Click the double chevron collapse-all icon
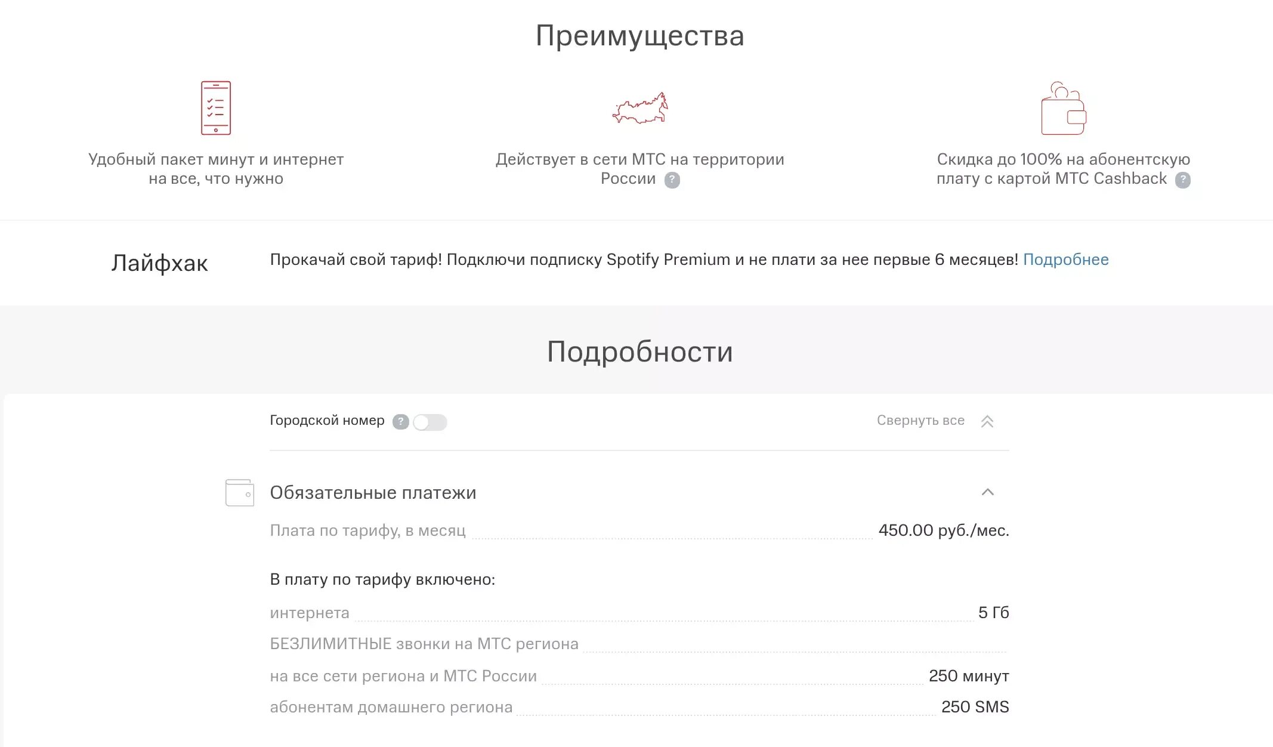 [987, 421]
